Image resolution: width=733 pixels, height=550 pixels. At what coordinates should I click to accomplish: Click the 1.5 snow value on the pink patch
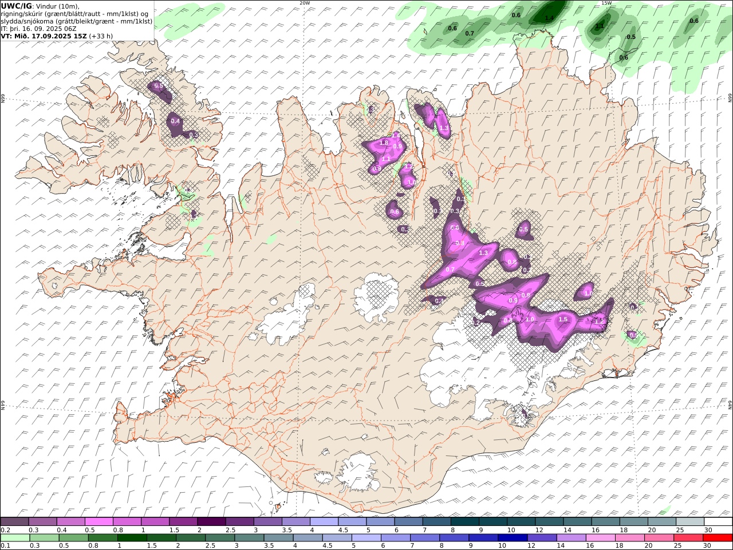563,319
